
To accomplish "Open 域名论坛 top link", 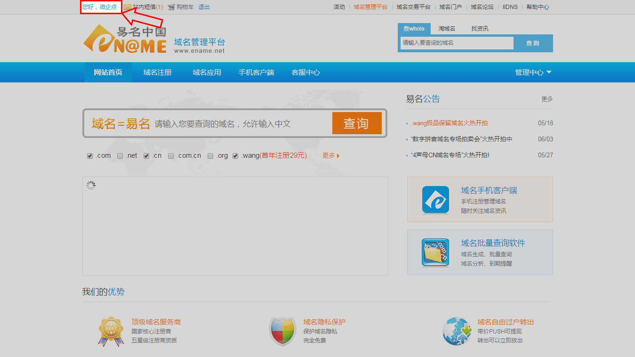I will (x=482, y=7).
